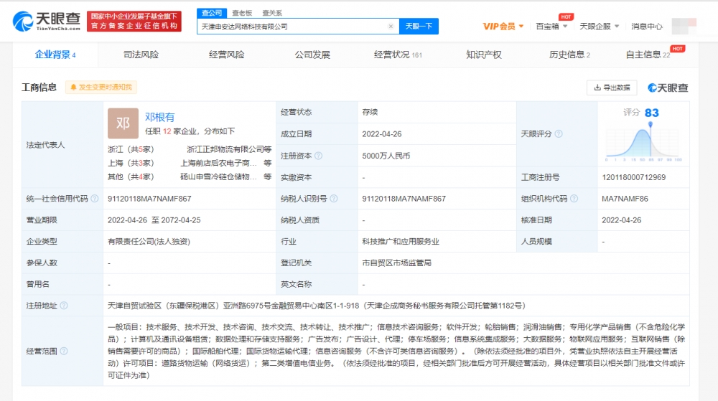Click the 导出数据 export button
This screenshot has width=718, height=401.
pyautogui.click(x=612, y=88)
